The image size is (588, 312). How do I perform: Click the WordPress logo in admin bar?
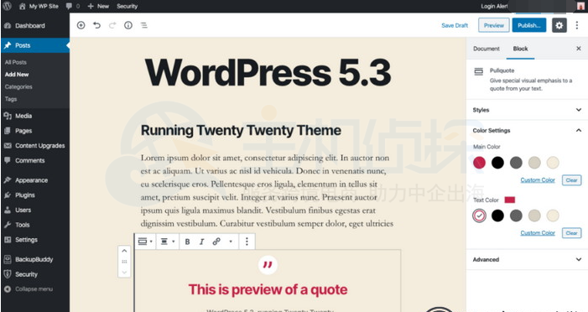click(7, 6)
